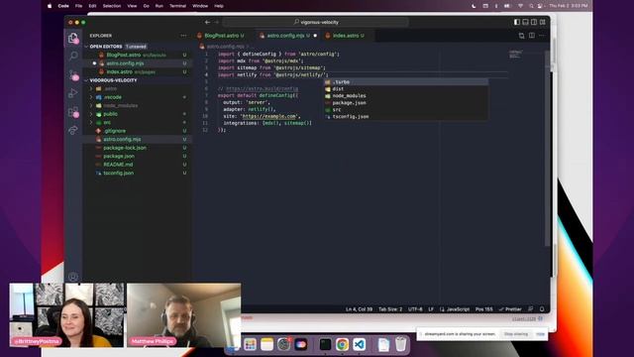Click Ln 4, Col 39 in status bar
This screenshot has width=634, height=357.
pos(359,308)
